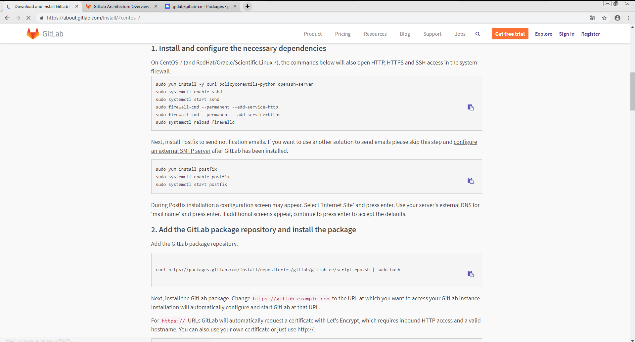Open the Pricing page
Screen dimensions: 635x342
(343, 34)
